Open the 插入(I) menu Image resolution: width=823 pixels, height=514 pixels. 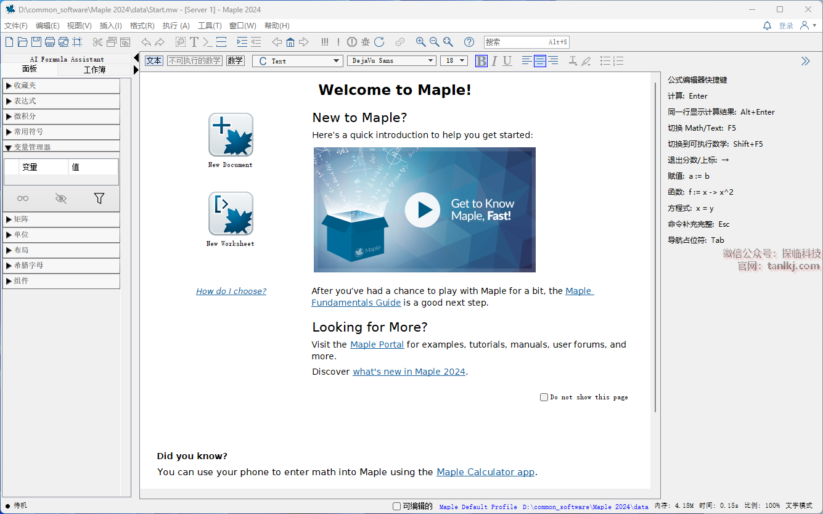111,26
